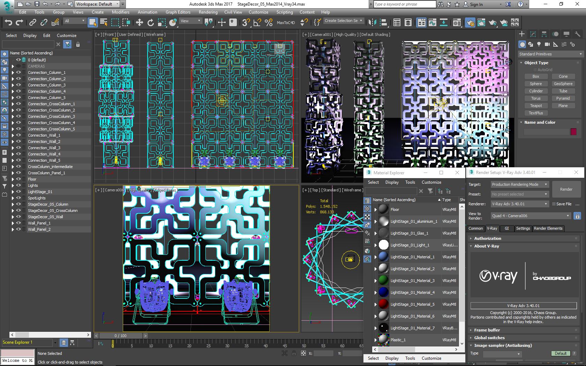Select the Move transform tool
The image size is (586, 366).
(140, 23)
